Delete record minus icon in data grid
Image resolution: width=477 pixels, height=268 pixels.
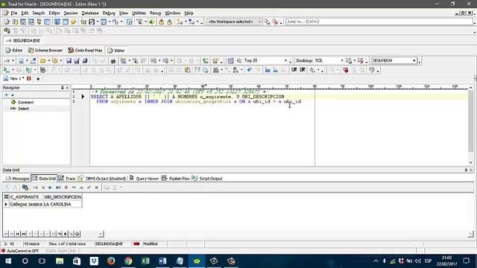click(x=74, y=188)
